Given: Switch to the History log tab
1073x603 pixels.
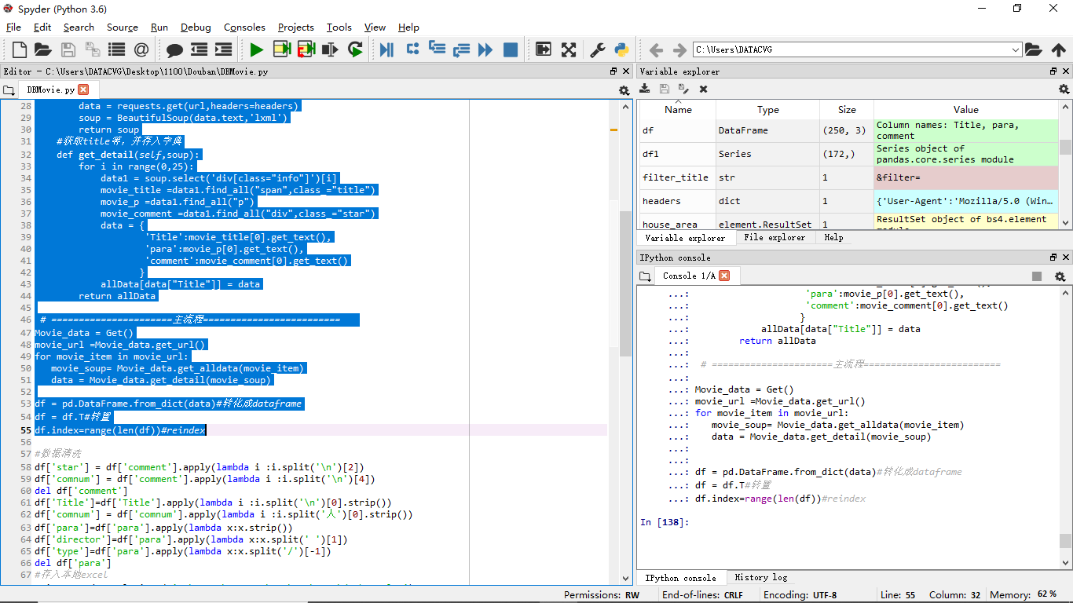Looking at the screenshot, I should point(761,577).
